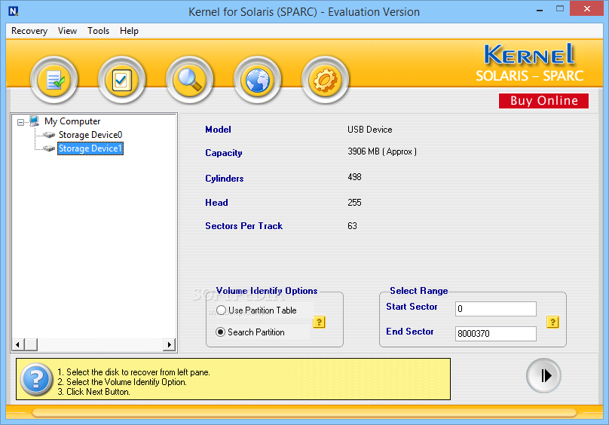Screen dimensions: 609x425
Task: Click the sectors per track value '63'
Action: click(x=352, y=226)
